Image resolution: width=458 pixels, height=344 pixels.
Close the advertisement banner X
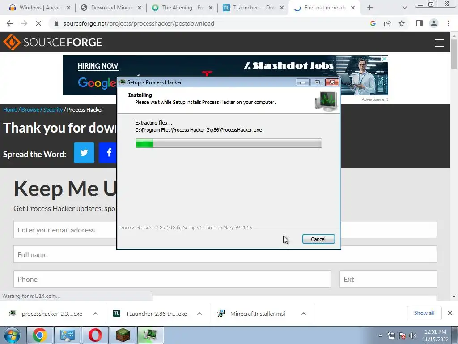point(385,59)
